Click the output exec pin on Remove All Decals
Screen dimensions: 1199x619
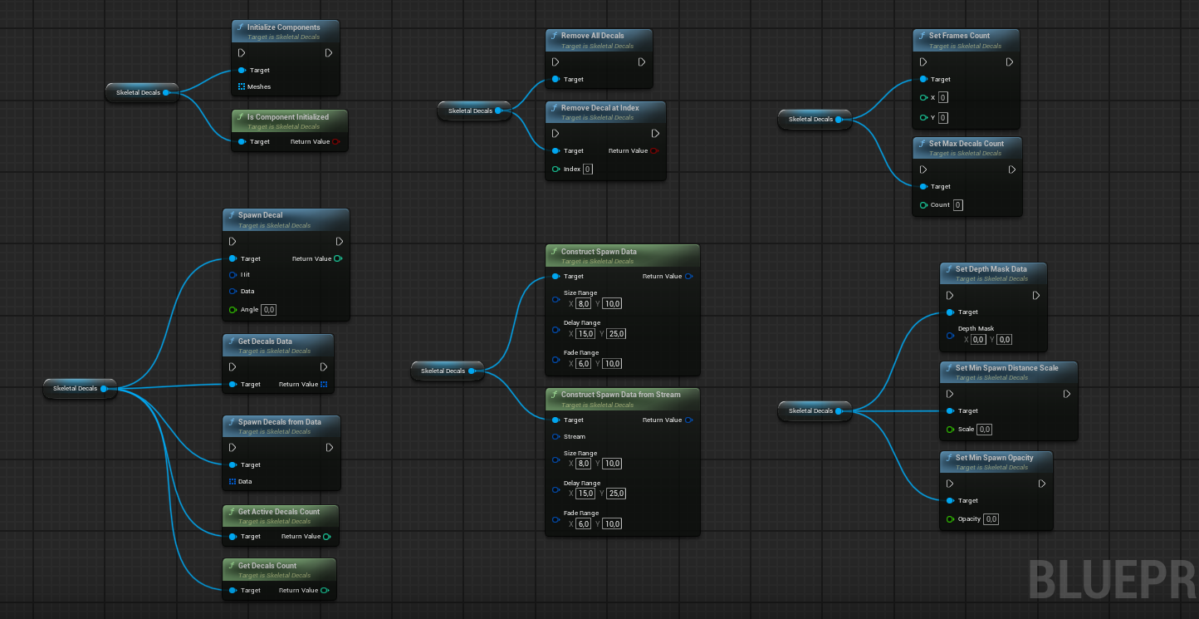[642, 61]
